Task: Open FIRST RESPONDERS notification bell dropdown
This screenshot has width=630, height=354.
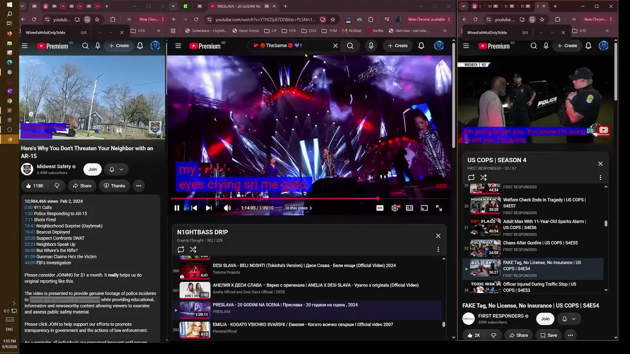Action: 568,319
